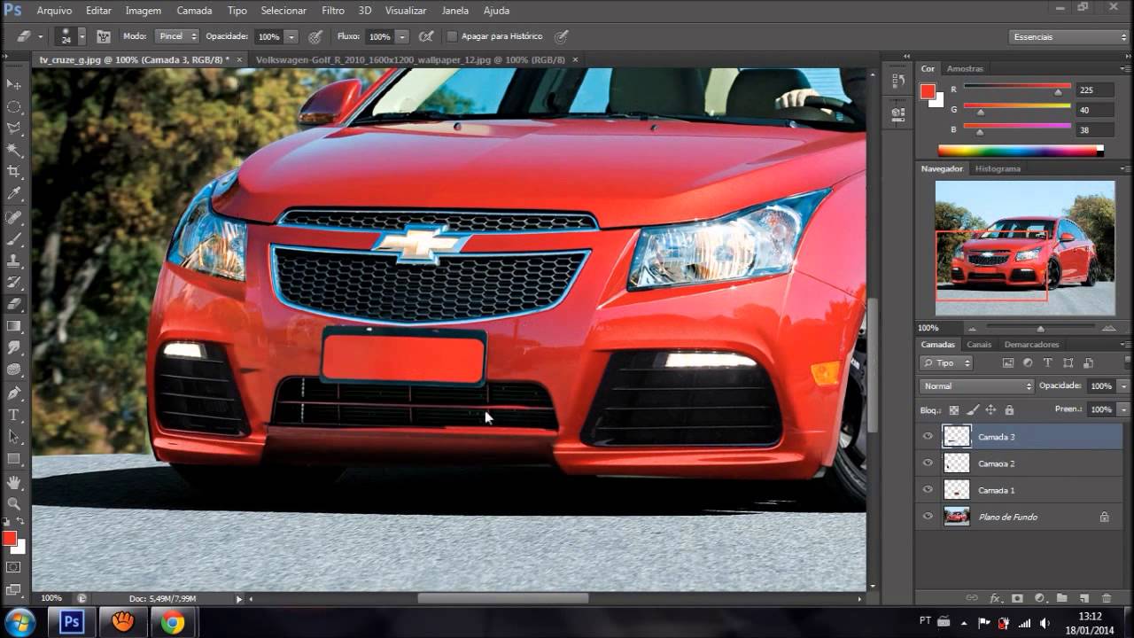Toggle Quick Mask mode
This screenshot has width=1134, height=638.
[x=14, y=567]
